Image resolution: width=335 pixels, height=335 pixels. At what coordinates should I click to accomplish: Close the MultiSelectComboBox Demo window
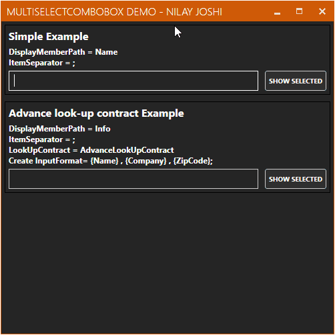coord(322,11)
